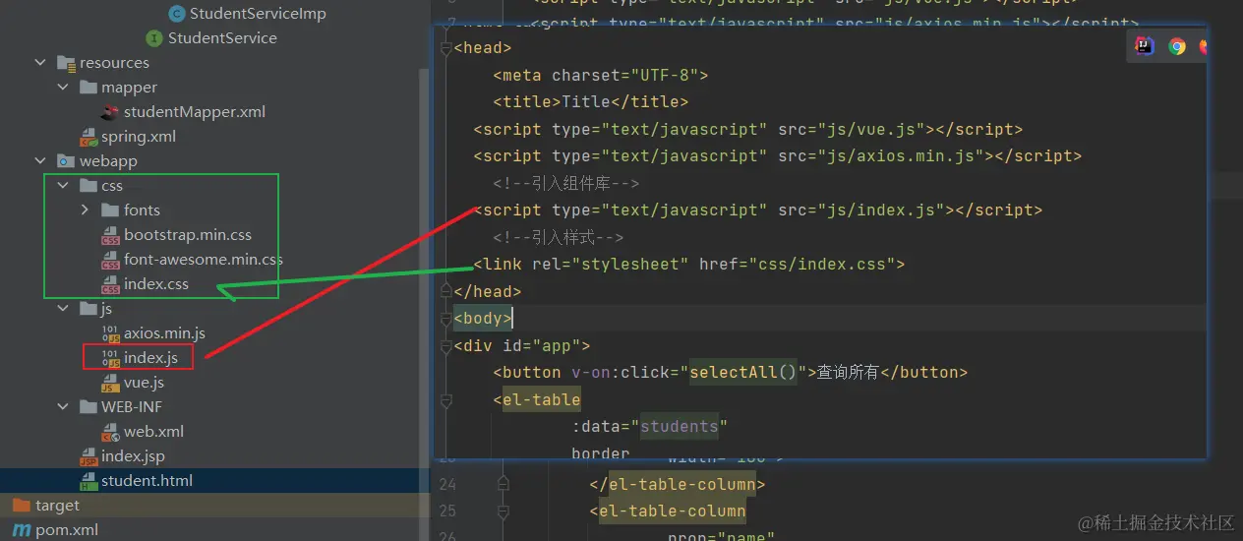Place the cursor at the <body> tag

(x=483, y=318)
